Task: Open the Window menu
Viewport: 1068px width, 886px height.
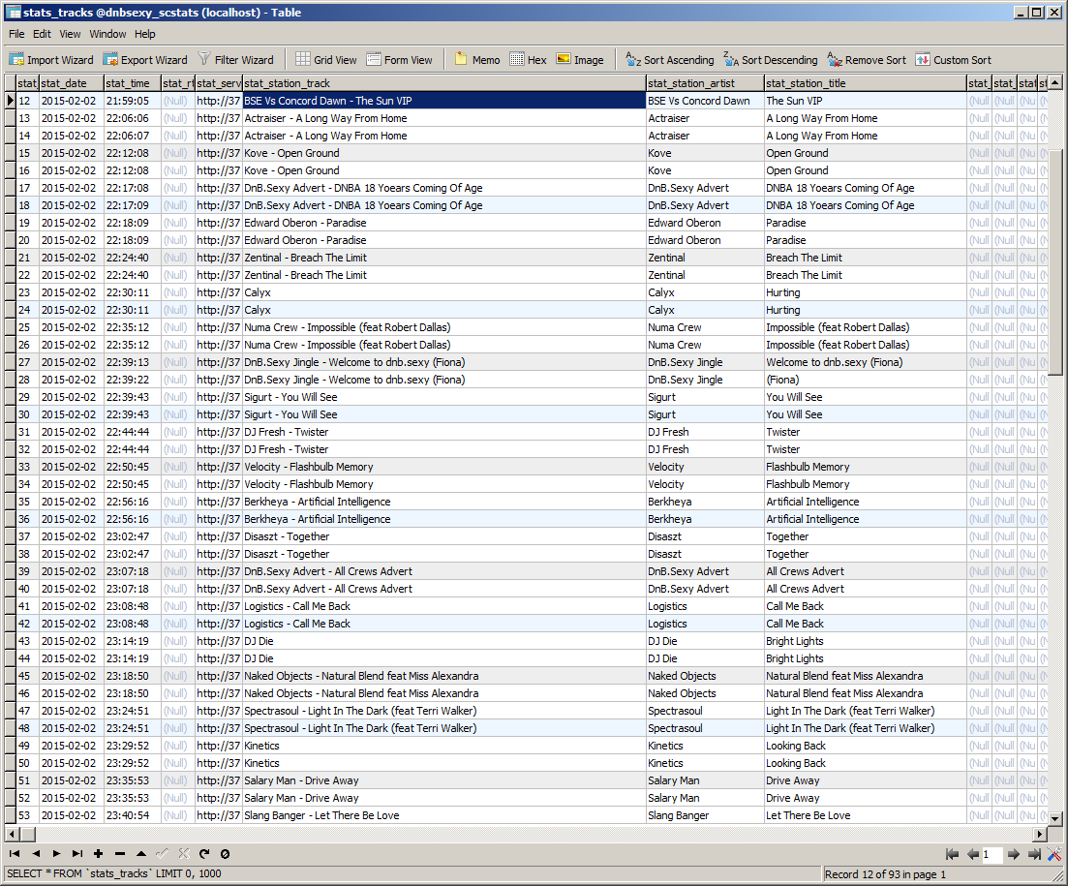Action: 107,34
